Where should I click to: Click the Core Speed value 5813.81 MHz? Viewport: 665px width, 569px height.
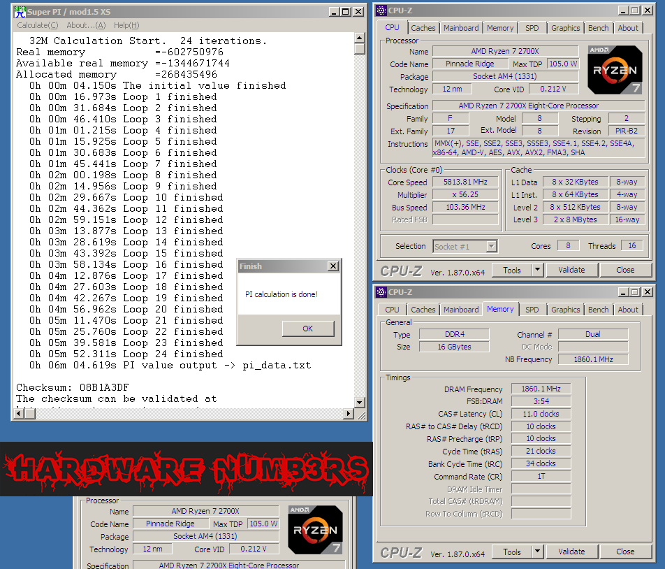[x=465, y=182]
